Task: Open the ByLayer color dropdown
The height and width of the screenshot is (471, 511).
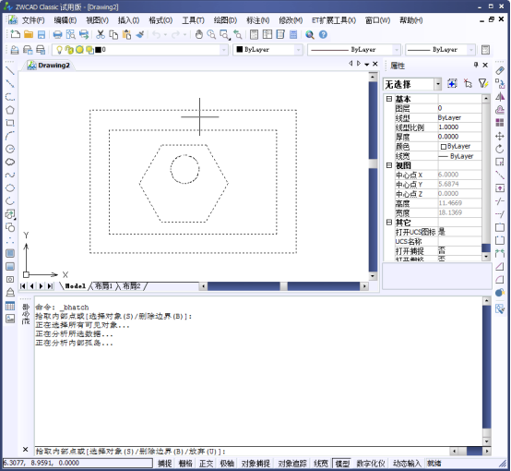Action: (298, 50)
